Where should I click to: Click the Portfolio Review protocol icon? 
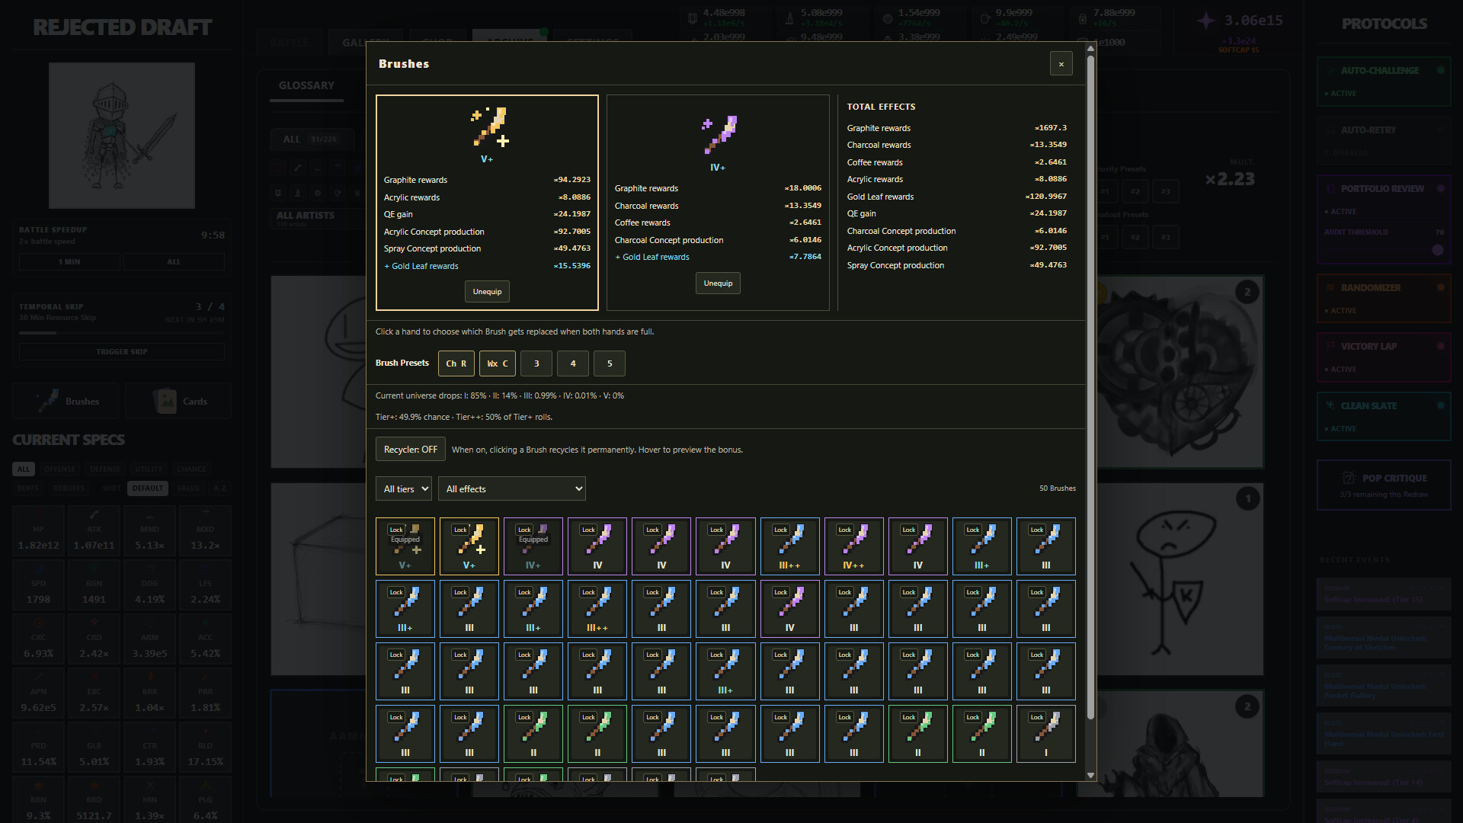coord(1331,188)
